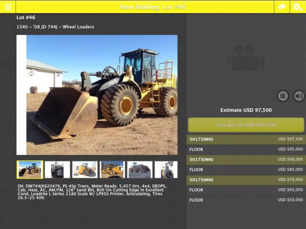The image size is (306, 229).
Task: Click the 'You are in! USD $97,500' bid button
Action: pyautogui.click(x=246, y=125)
